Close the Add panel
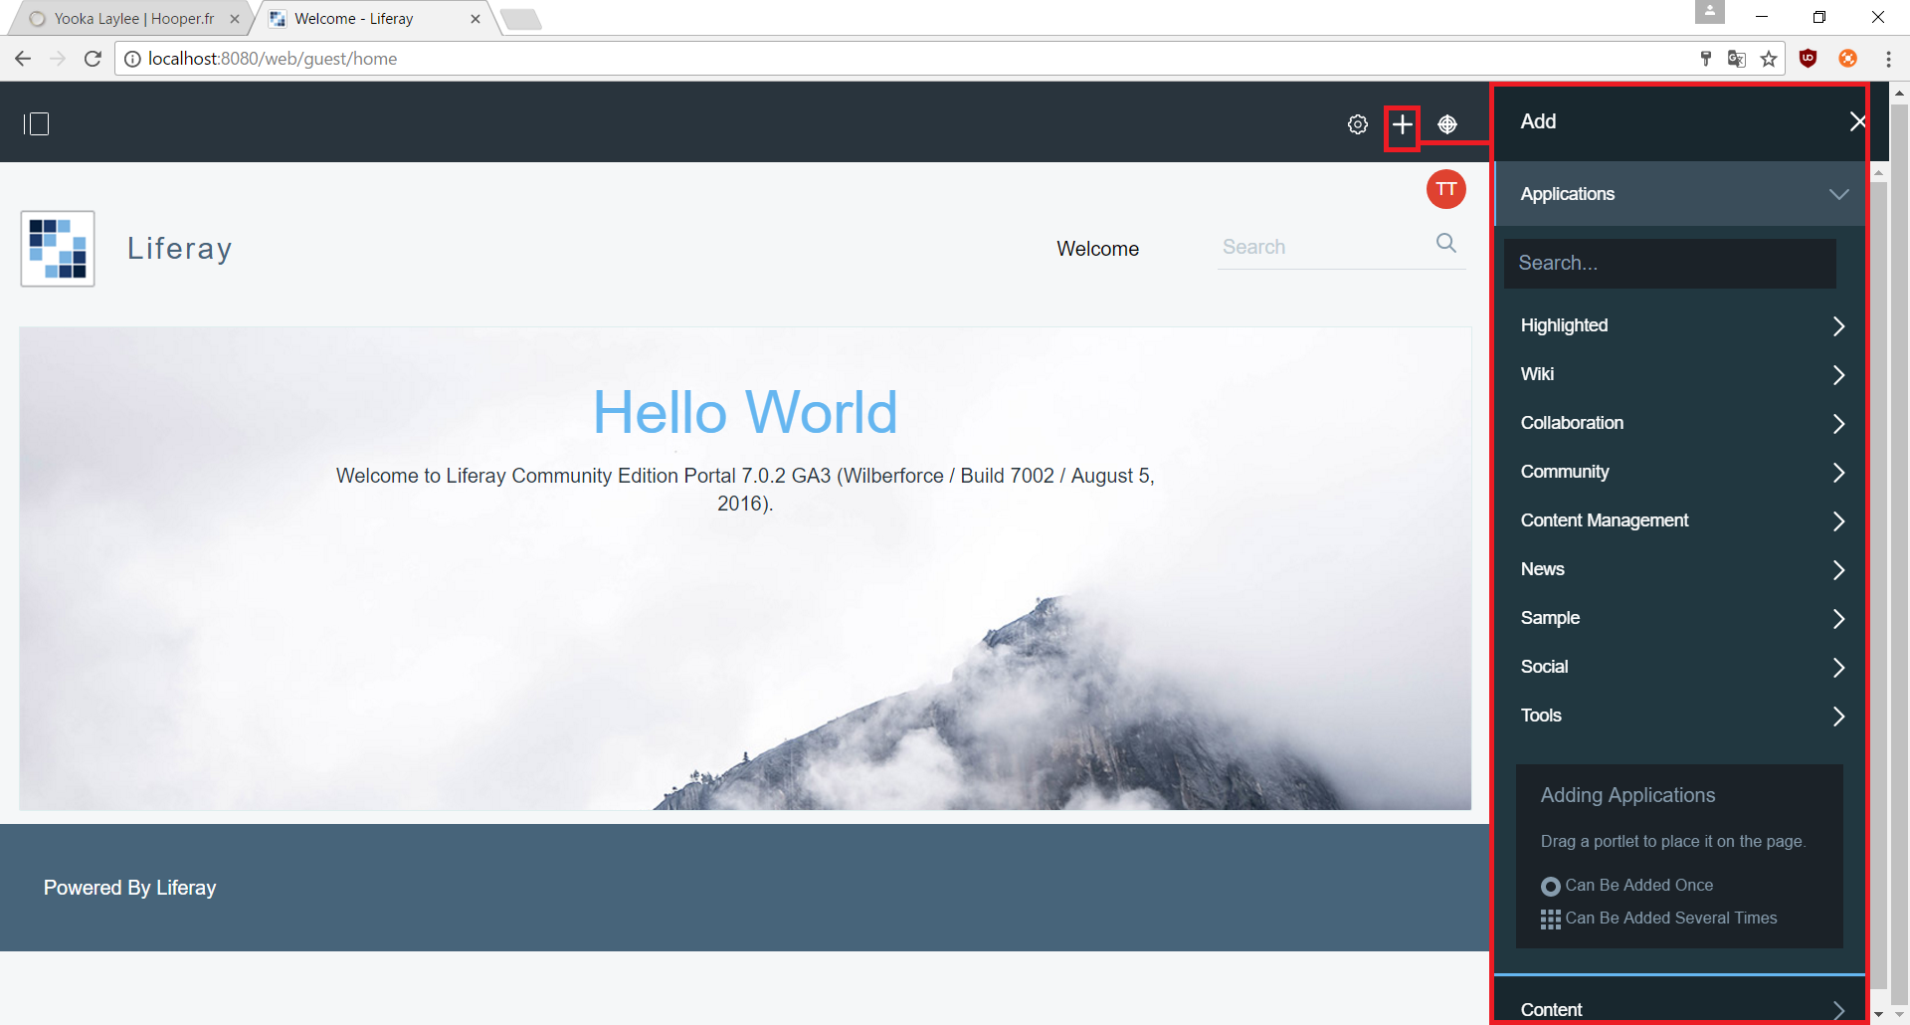 point(1857,121)
